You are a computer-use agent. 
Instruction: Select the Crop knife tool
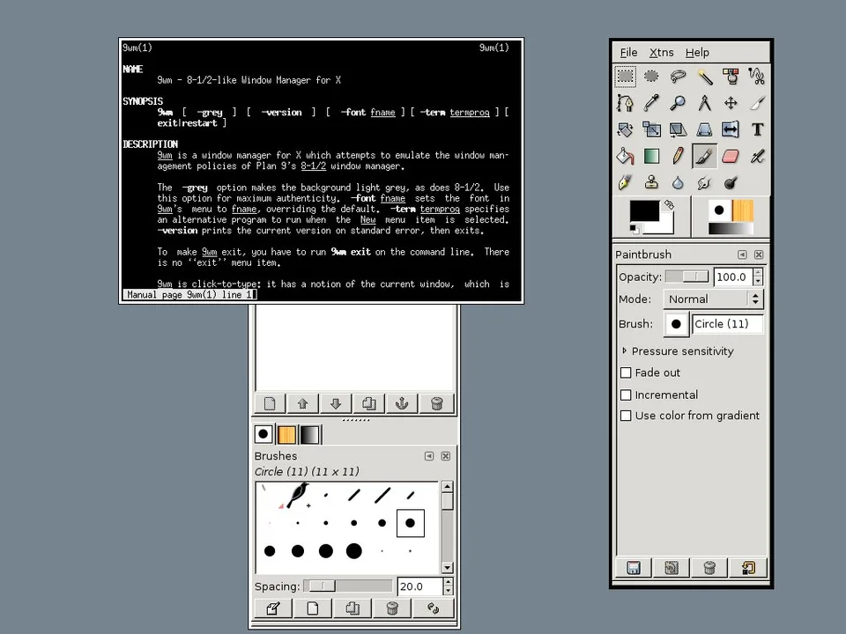click(x=757, y=103)
